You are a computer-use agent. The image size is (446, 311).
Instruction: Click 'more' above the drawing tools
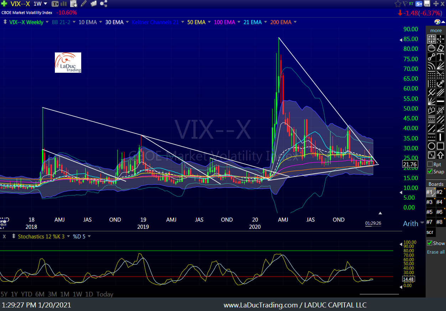pos(436,30)
